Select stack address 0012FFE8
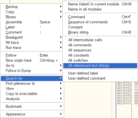Viewport: 138px width, 118px height. tap(124, 91)
